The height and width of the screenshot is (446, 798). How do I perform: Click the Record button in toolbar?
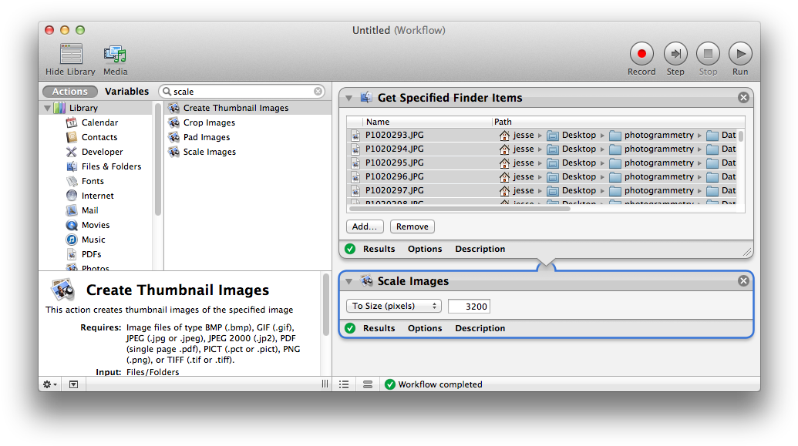tap(641, 54)
